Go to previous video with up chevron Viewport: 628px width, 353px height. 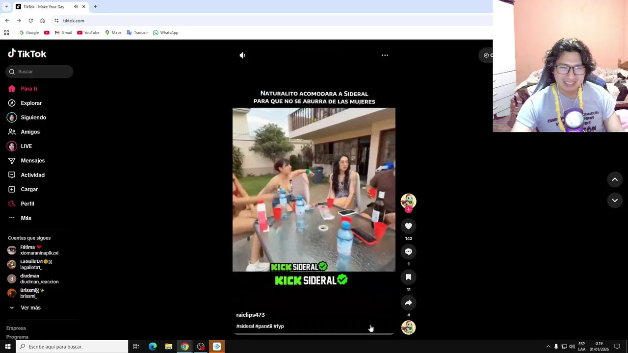[x=615, y=179]
